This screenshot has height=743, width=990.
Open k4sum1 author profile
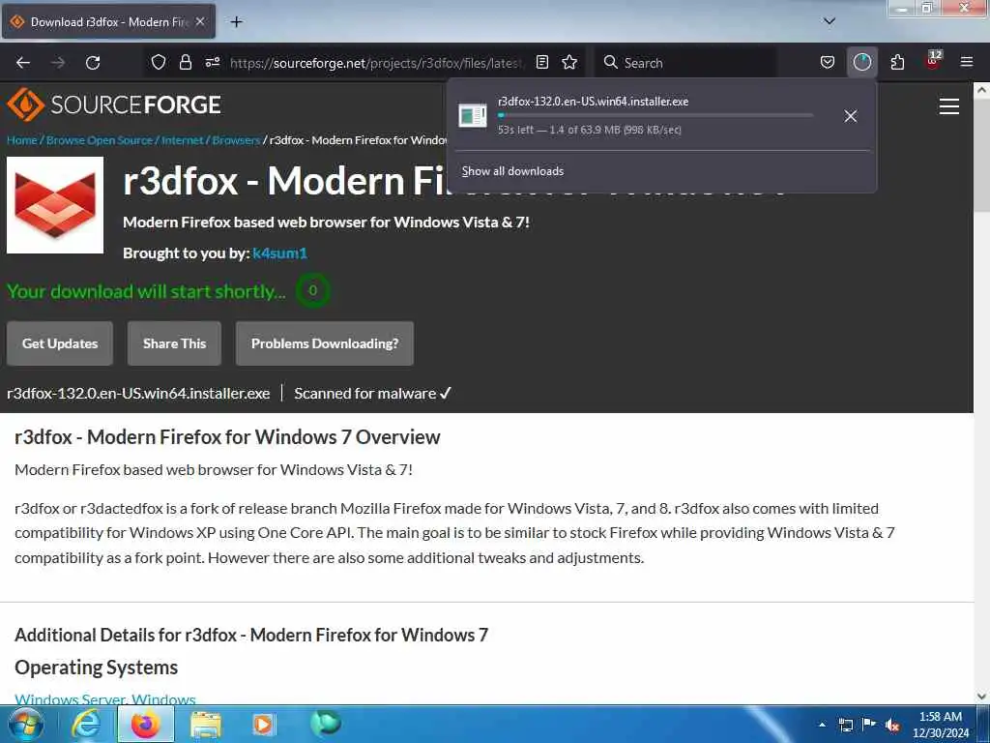(x=279, y=253)
